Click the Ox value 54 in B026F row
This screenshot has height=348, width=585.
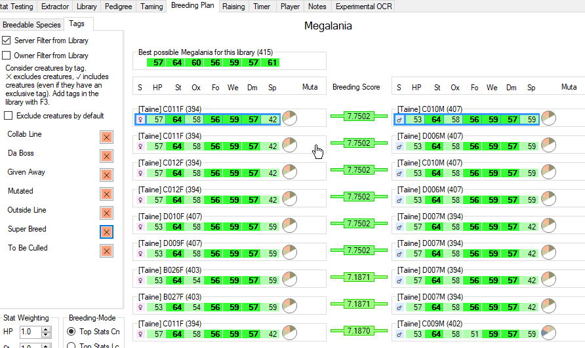point(194,280)
